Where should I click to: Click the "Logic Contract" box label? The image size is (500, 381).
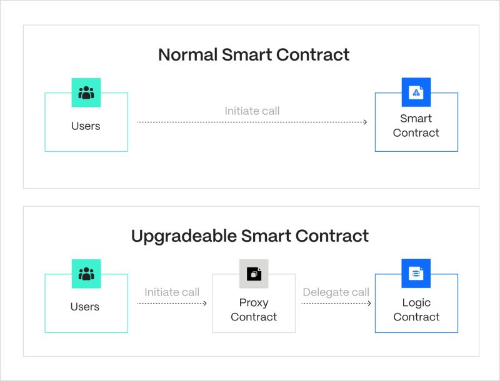coord(416,310)
